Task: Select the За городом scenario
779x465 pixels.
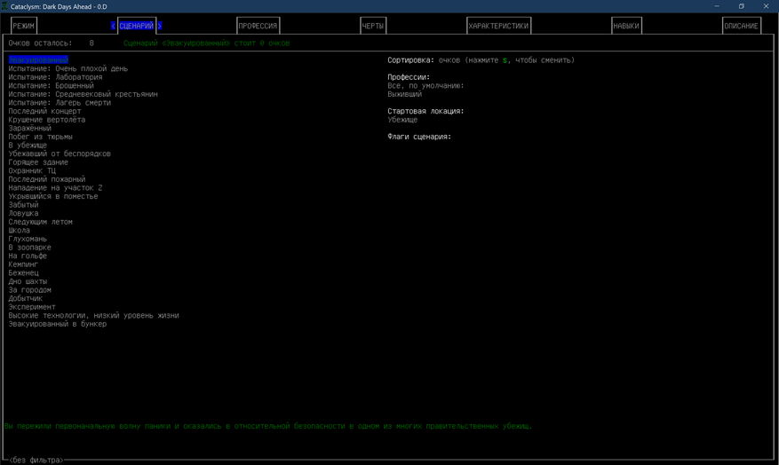Action: tap(30, 290)
